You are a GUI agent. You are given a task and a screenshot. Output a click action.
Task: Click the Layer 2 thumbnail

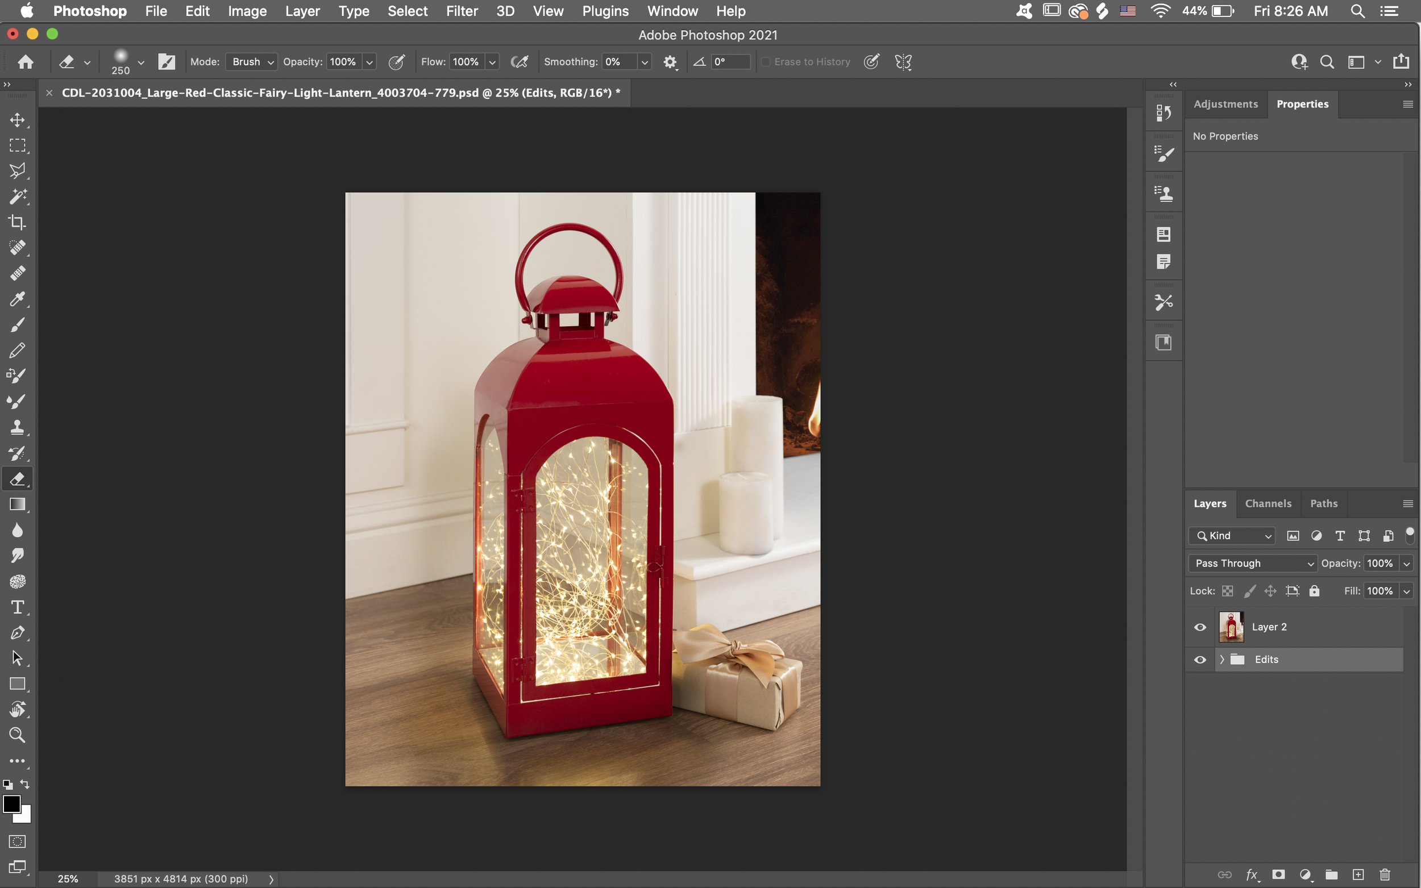click(1231, 627)
